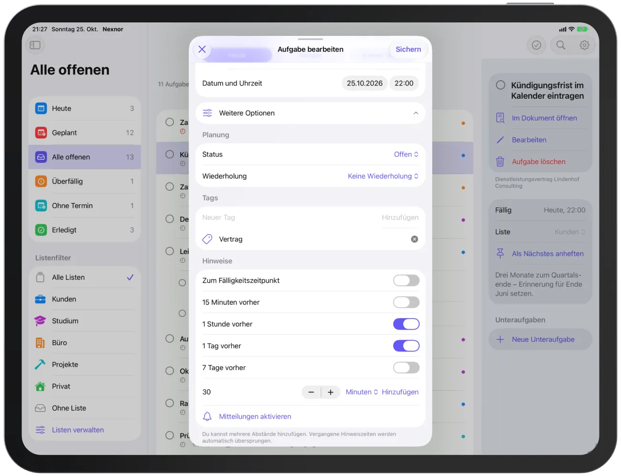
Task: Click the Neuer Tag input field
Action: coord(289,217)
